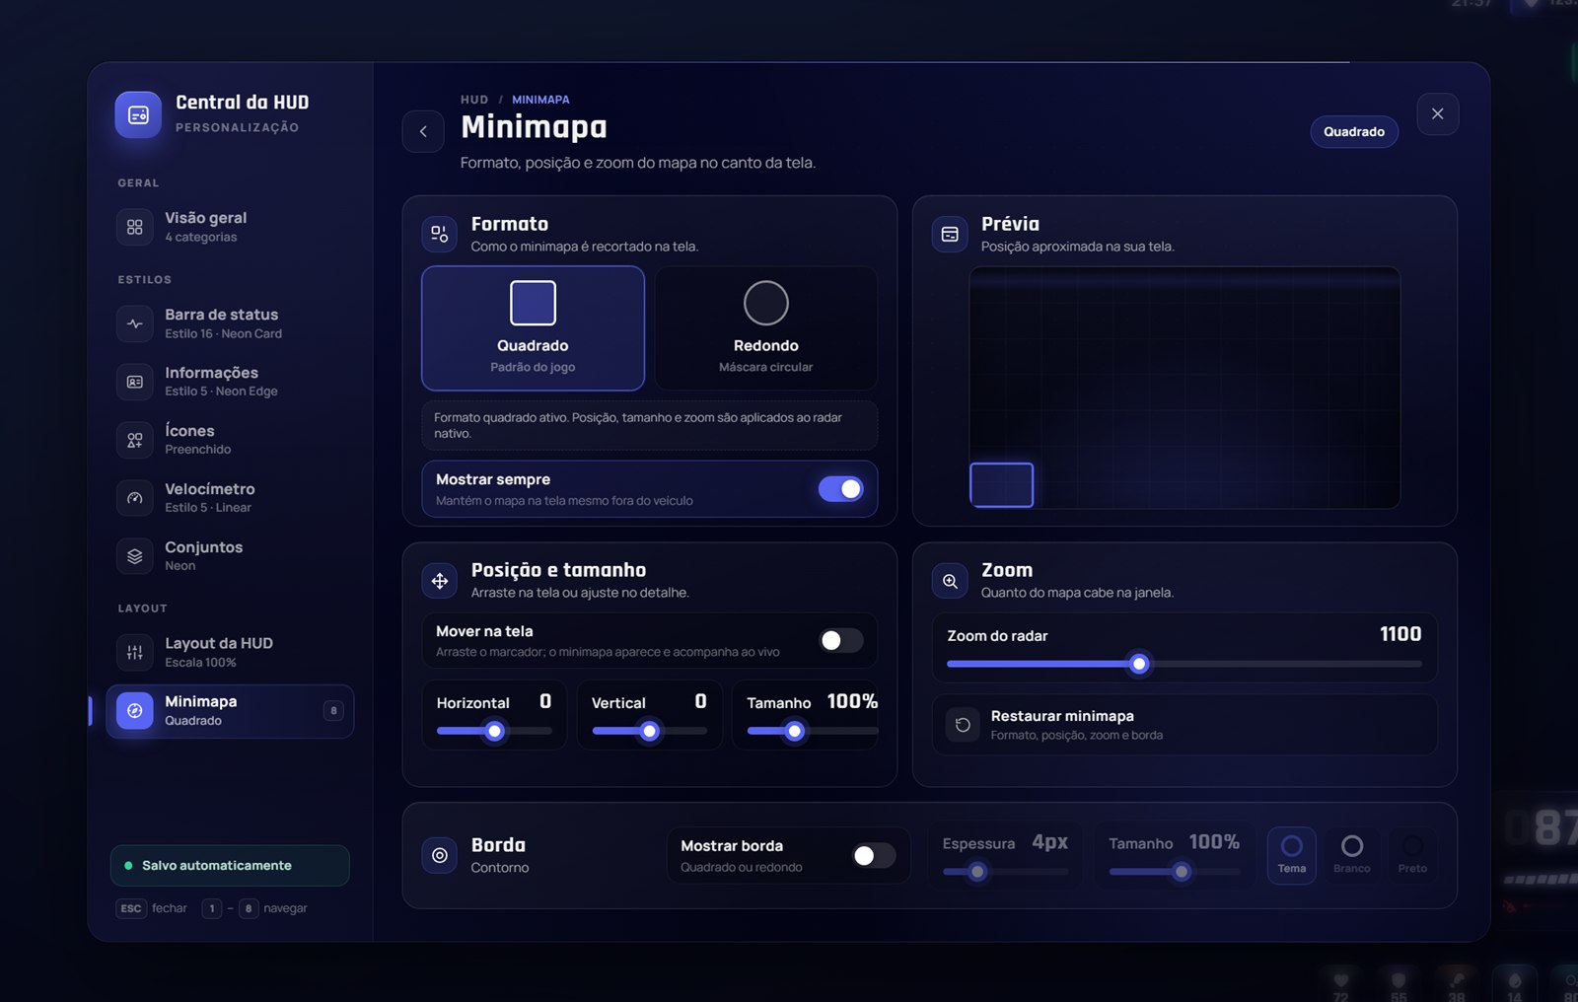Select the Preto border color swatch

(1412, 855)
